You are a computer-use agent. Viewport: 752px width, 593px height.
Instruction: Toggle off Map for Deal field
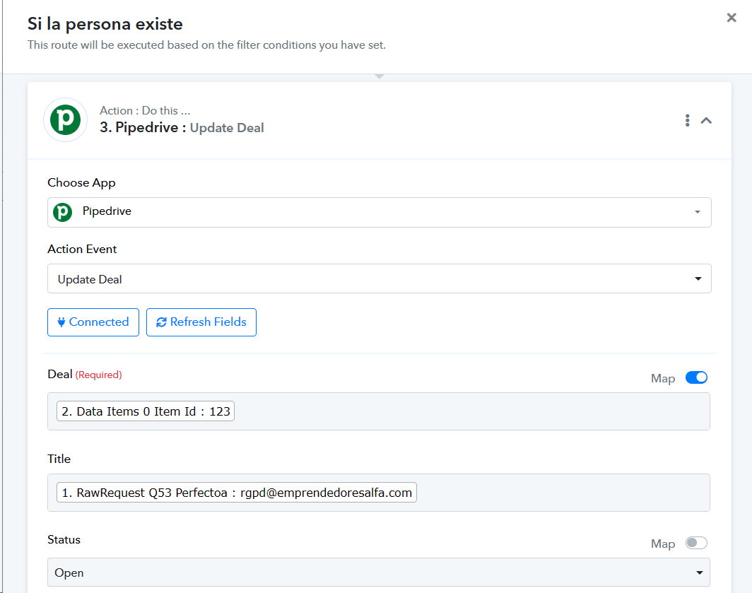696,377
